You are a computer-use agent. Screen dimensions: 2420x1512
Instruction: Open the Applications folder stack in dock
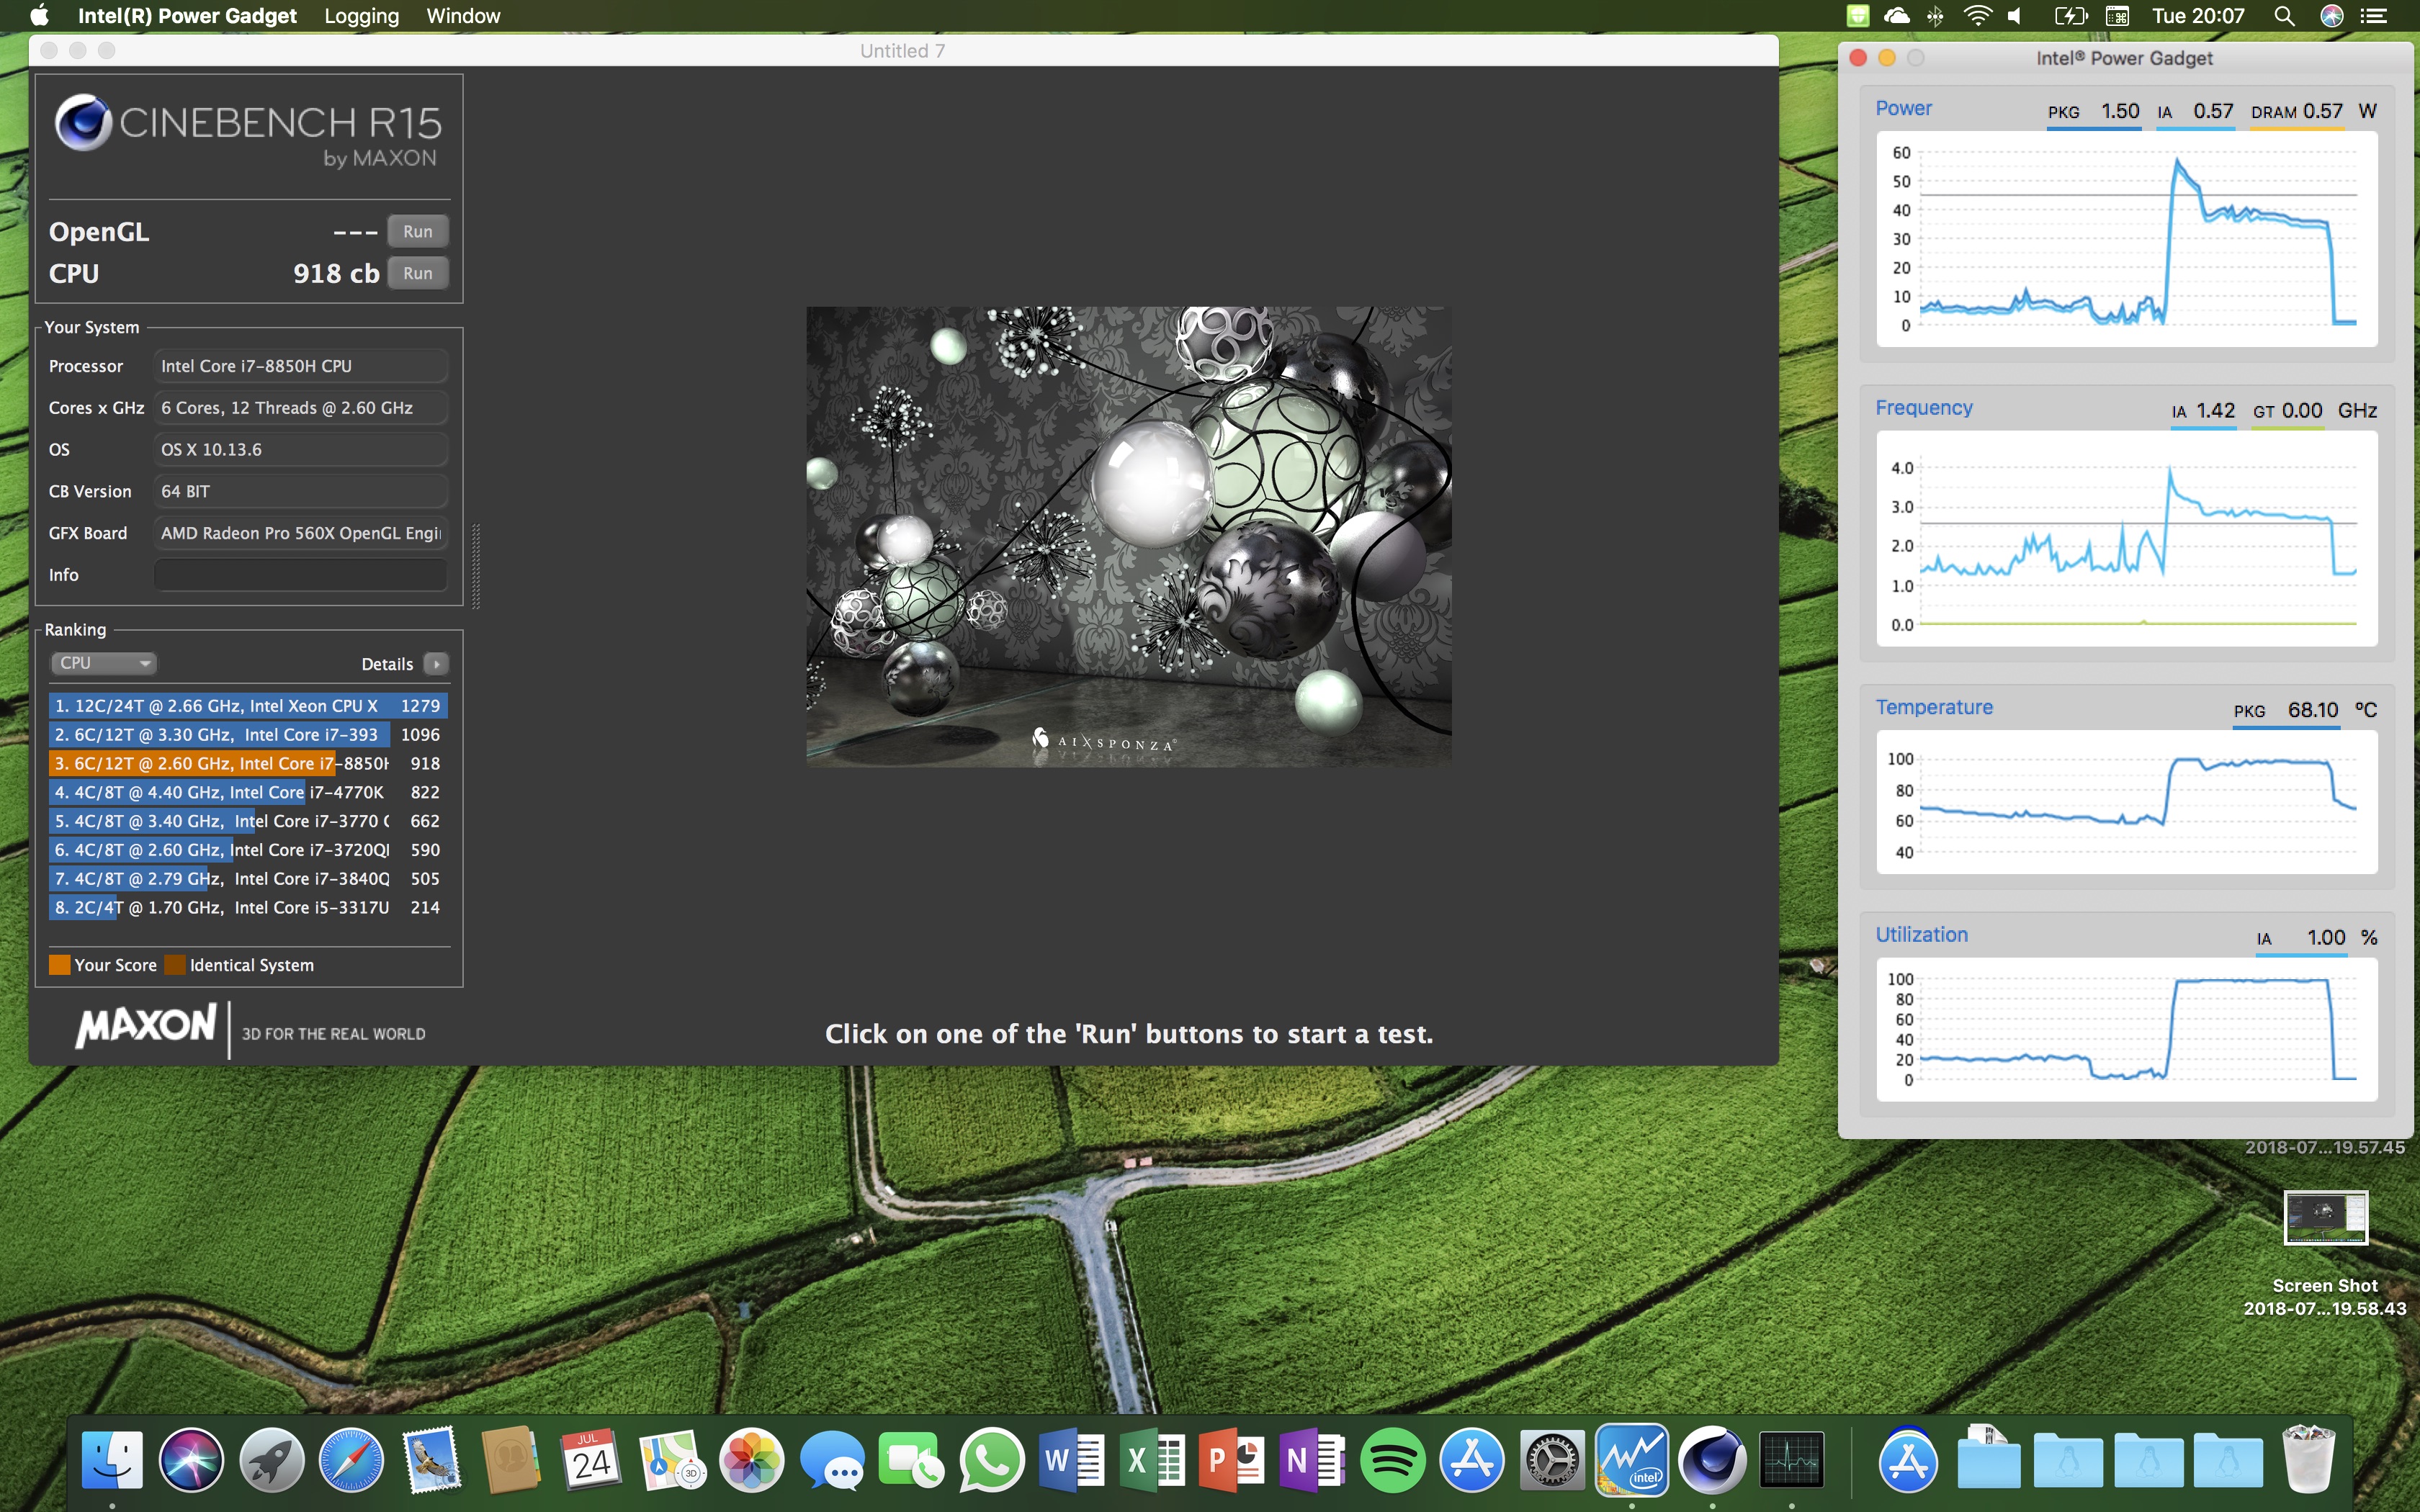pyautogui.click(x=1908, y=1460)
